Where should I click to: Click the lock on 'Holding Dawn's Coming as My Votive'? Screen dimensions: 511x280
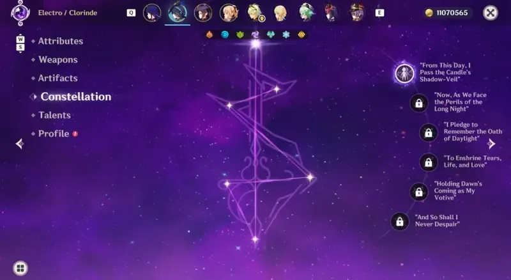click(x=419, y=192)
